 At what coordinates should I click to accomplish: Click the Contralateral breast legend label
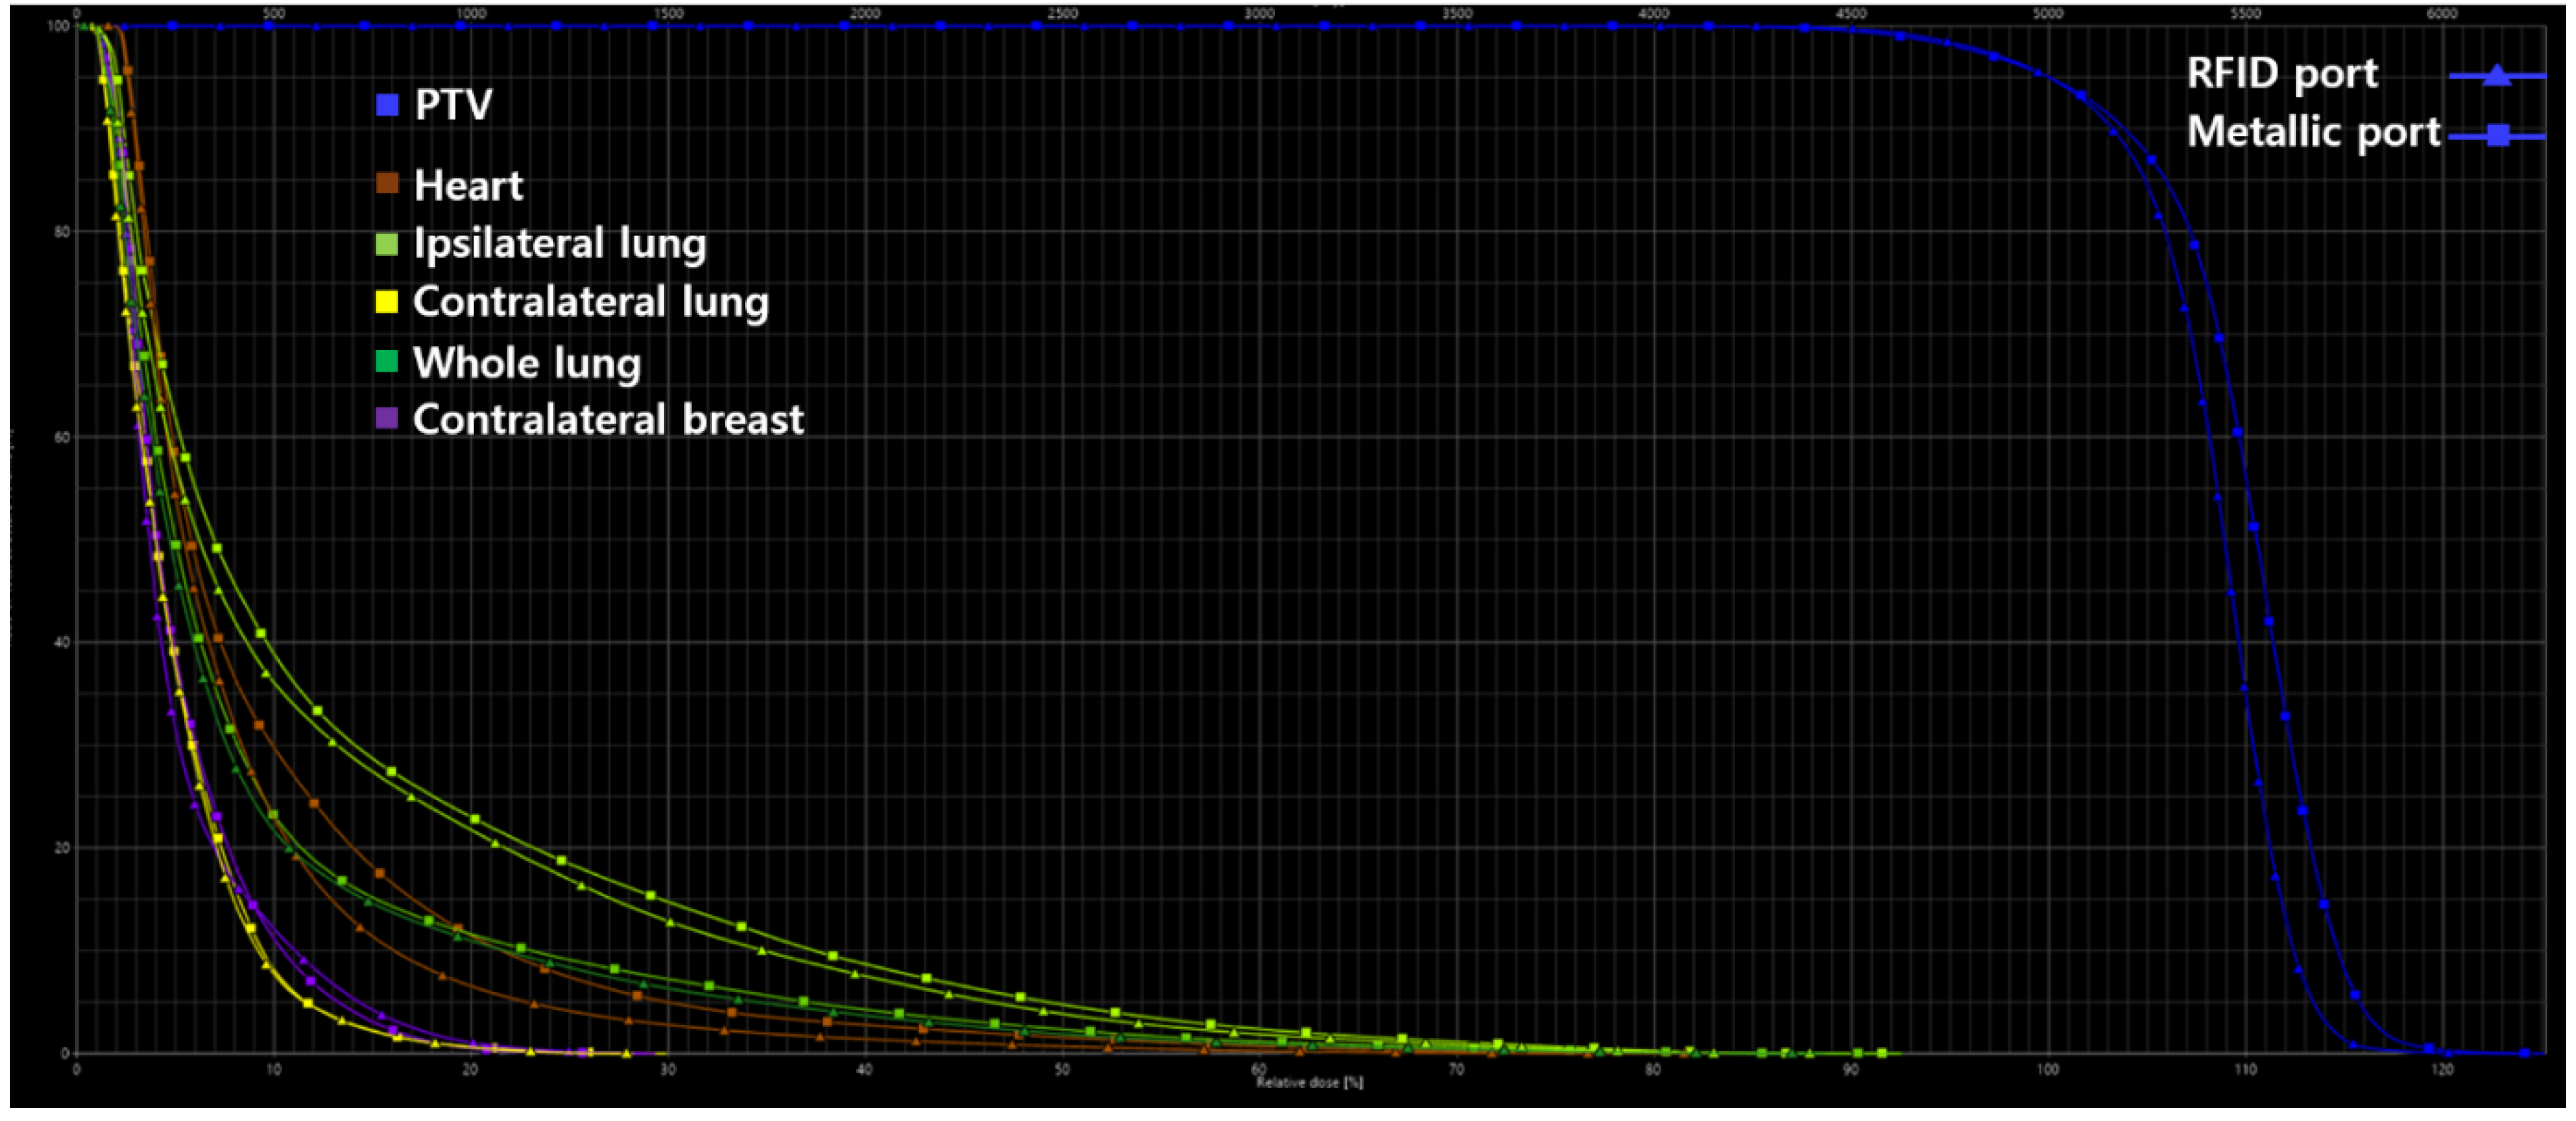pyautogui.click(x=608, y=420)
